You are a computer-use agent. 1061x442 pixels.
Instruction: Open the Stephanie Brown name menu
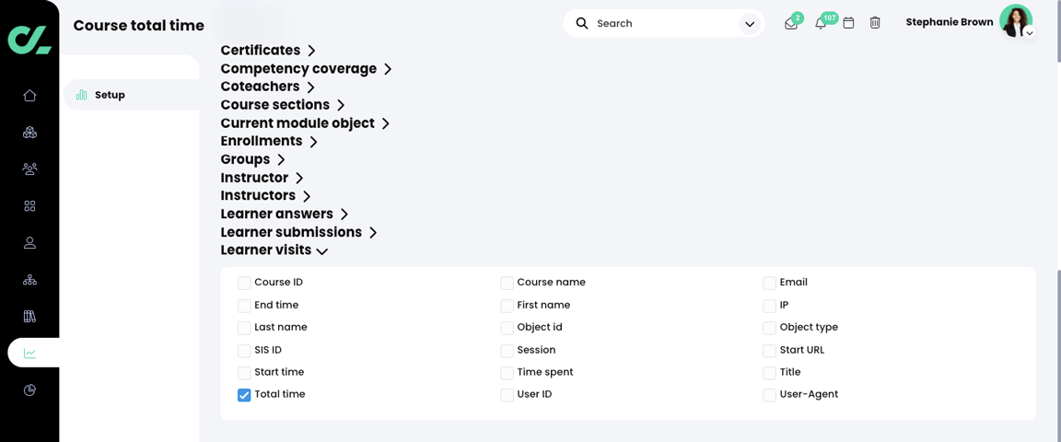[950, 22]
